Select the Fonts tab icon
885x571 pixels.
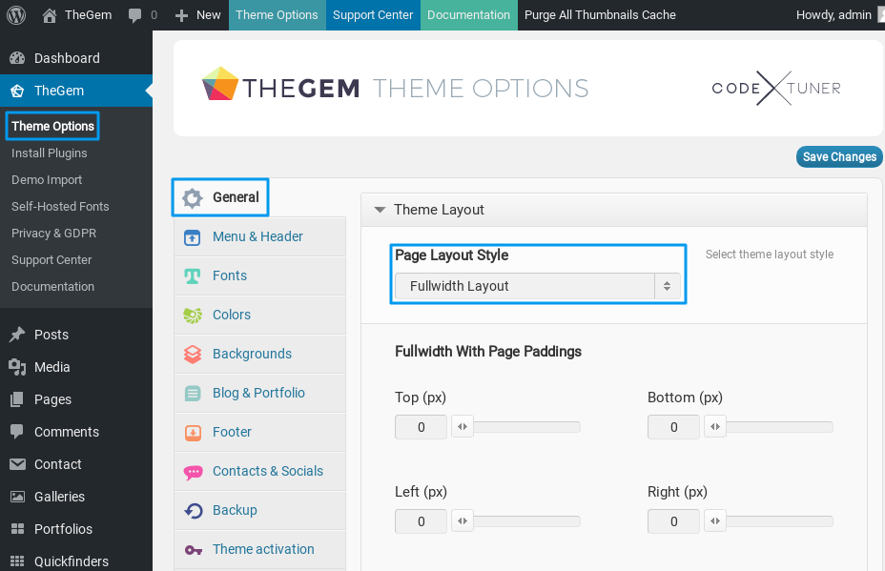point(193,275)
